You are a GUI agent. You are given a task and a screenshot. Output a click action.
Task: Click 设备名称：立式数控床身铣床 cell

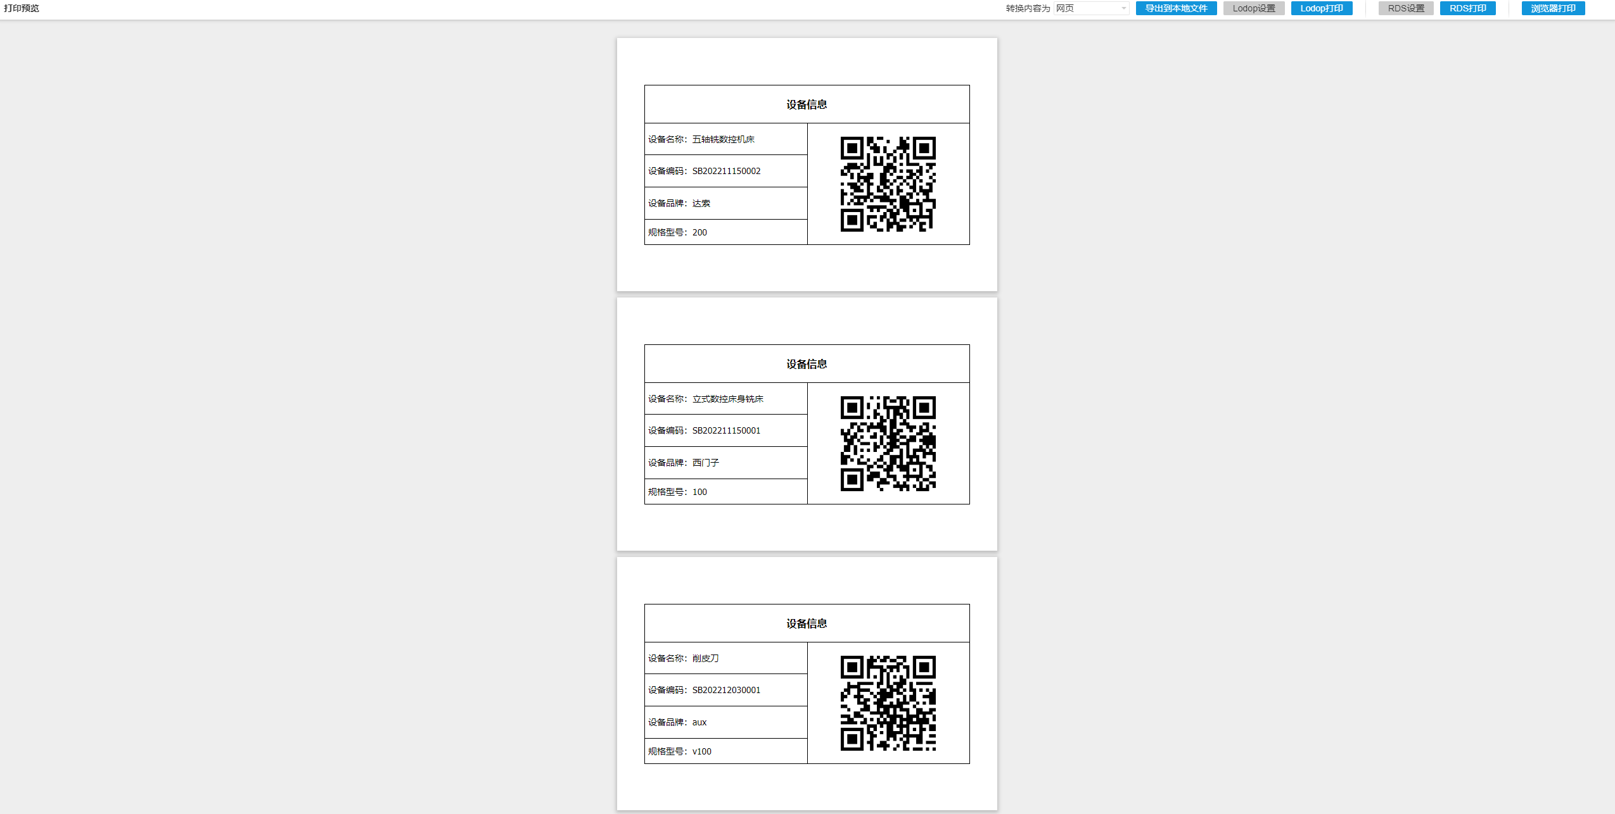(x=726, y=399)
